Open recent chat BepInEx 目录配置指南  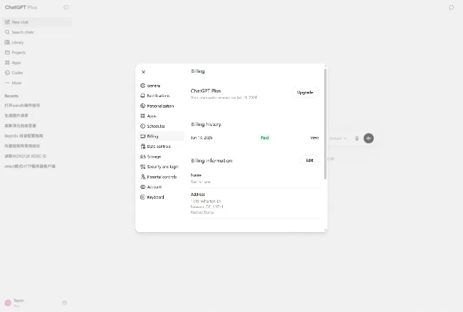pos(37,136)
